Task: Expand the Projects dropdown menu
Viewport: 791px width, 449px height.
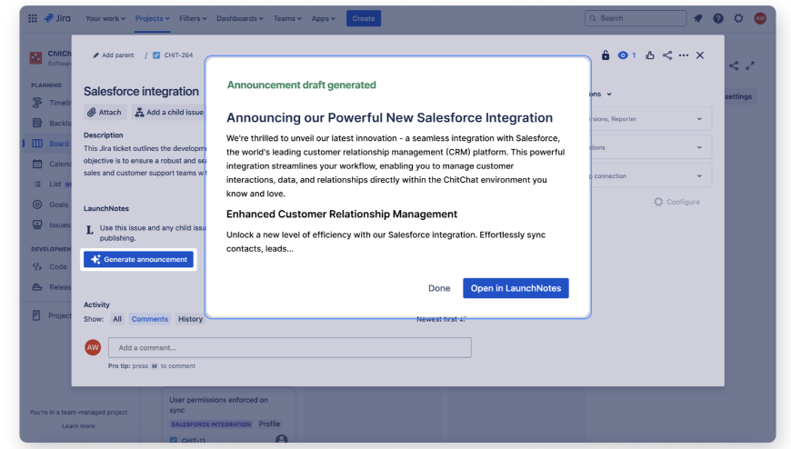Action: (153, 18)
